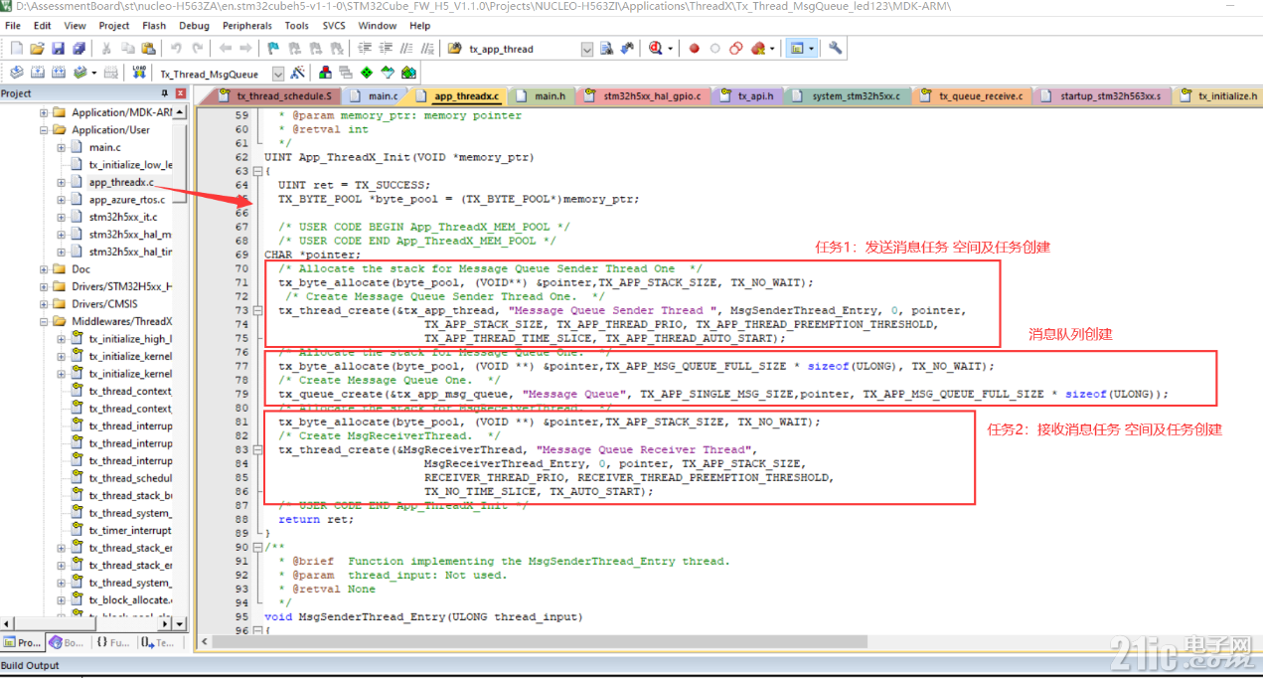
Task: Open the Peripherals menu
Action: (247, 25)
